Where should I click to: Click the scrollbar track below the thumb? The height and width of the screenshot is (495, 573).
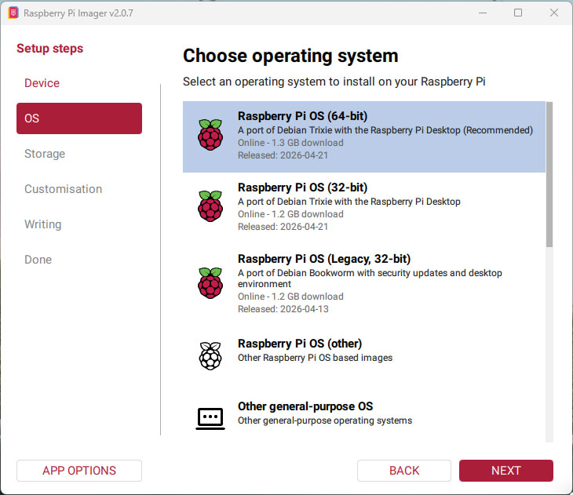click(549, 344)
